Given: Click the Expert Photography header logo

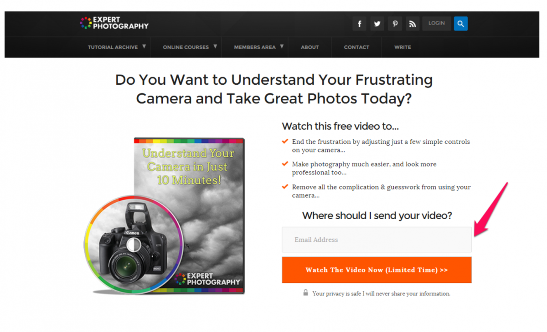Looking at the screenshot, I should pyautogui.click(x=114, y=23).
